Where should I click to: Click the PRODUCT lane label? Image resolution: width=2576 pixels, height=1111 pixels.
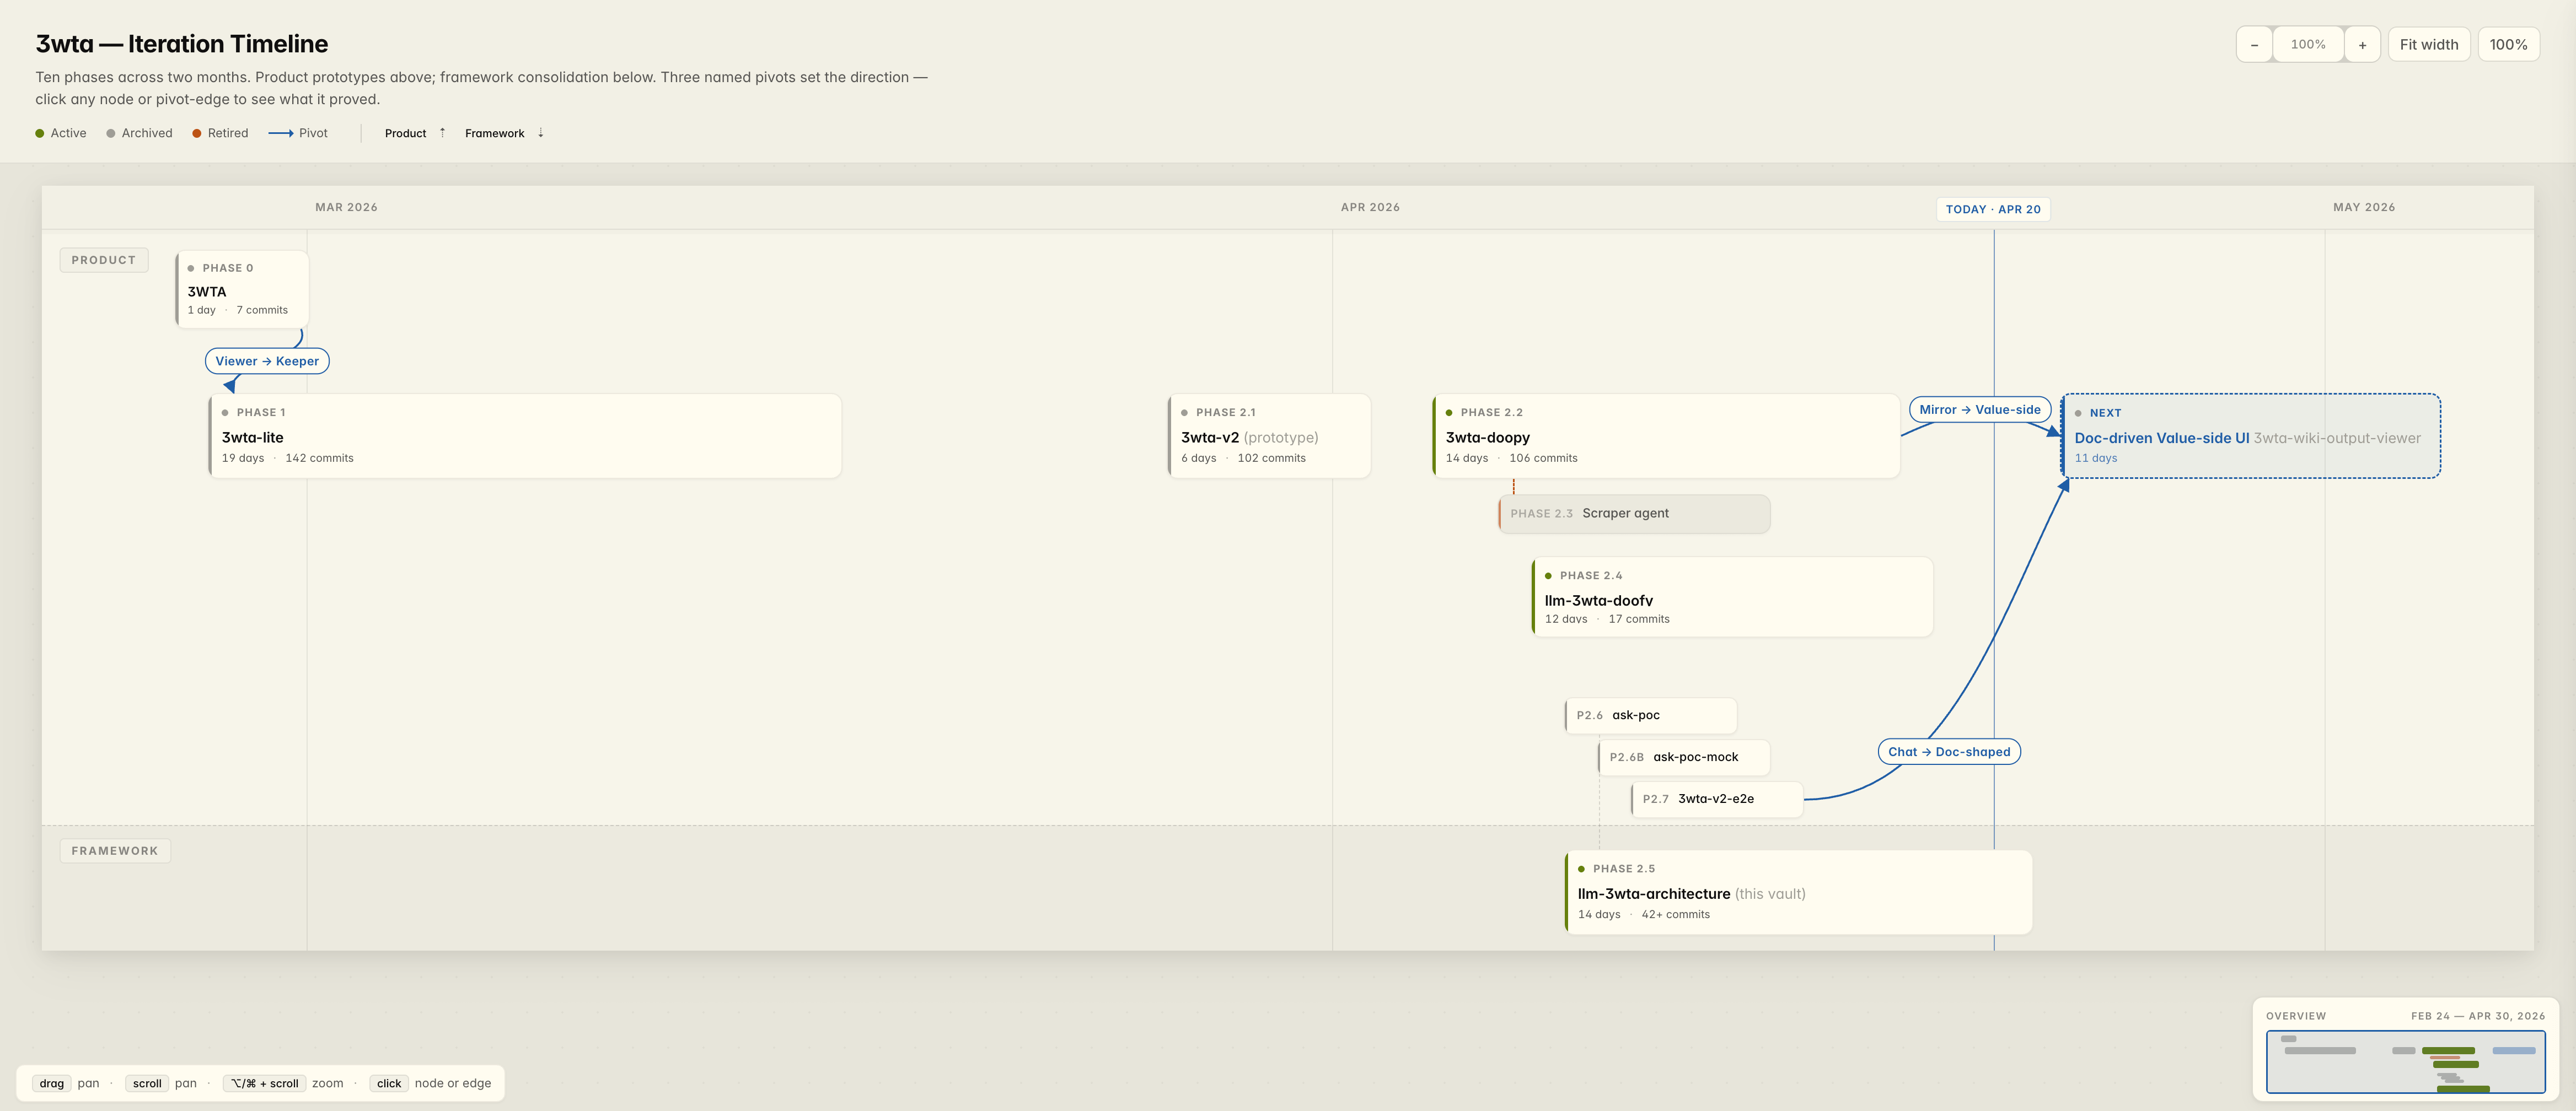[104, 260]
